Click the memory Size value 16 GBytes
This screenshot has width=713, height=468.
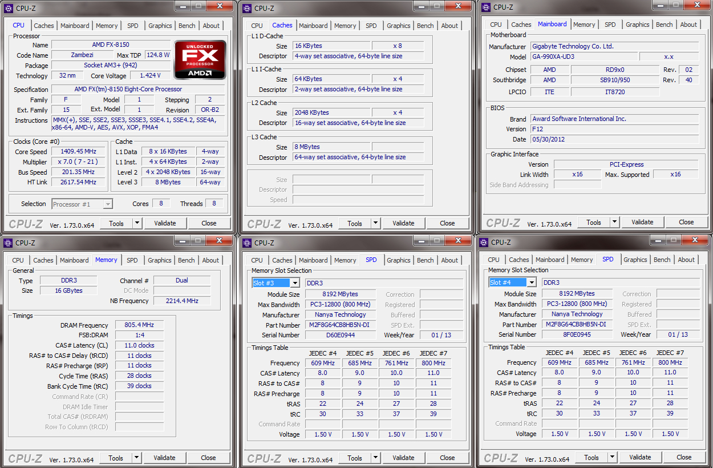point(68,291)
